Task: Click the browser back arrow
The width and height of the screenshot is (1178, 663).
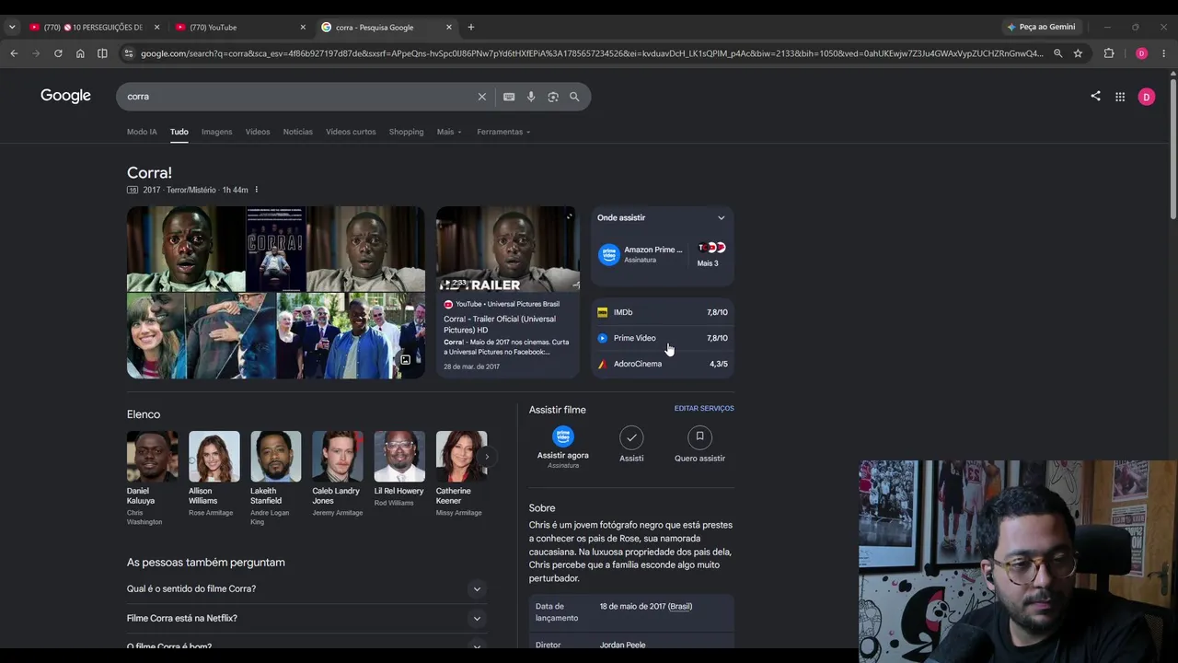Action: click(14, 53)
